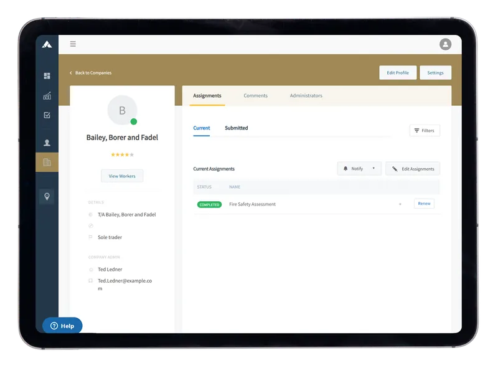Click the four-star company rating

122,154
